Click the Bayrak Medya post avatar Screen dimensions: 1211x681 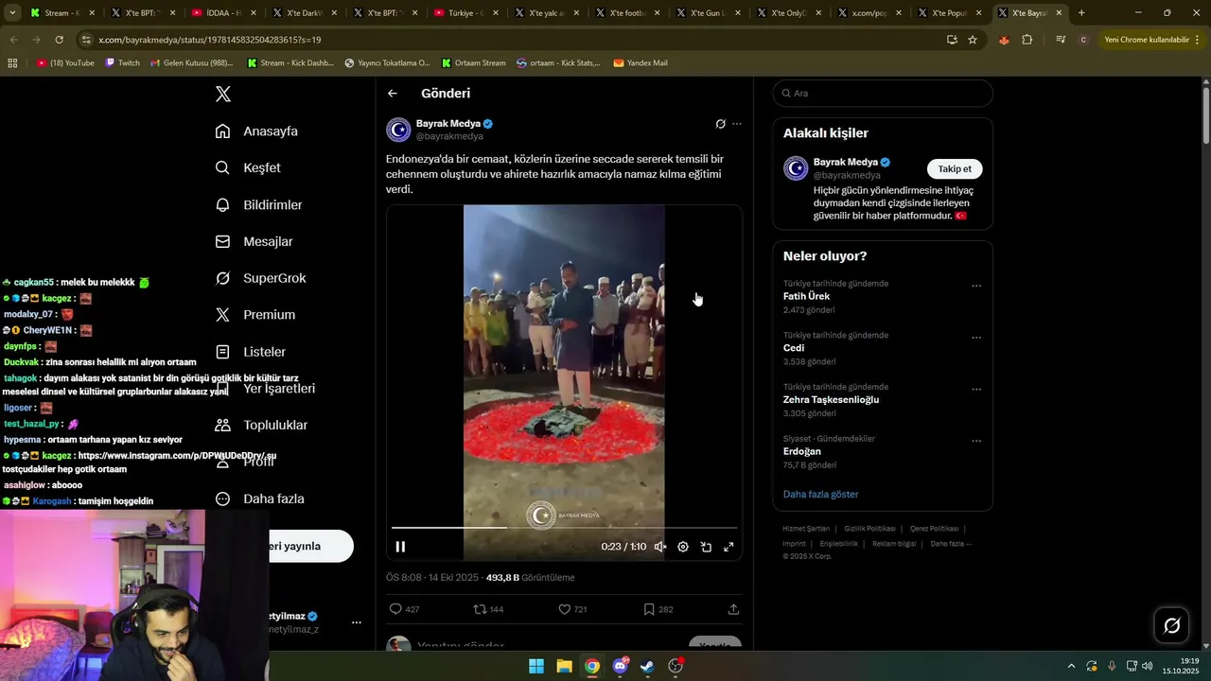[x=398, y=130]
